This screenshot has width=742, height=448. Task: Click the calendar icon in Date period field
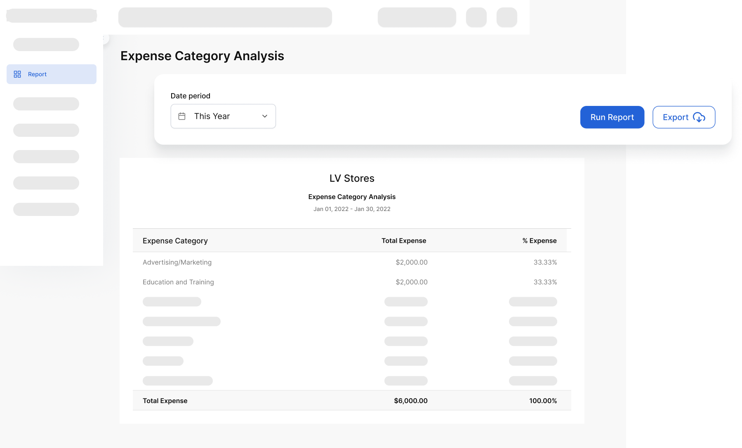pyautogui.click(x=182, y=116)
